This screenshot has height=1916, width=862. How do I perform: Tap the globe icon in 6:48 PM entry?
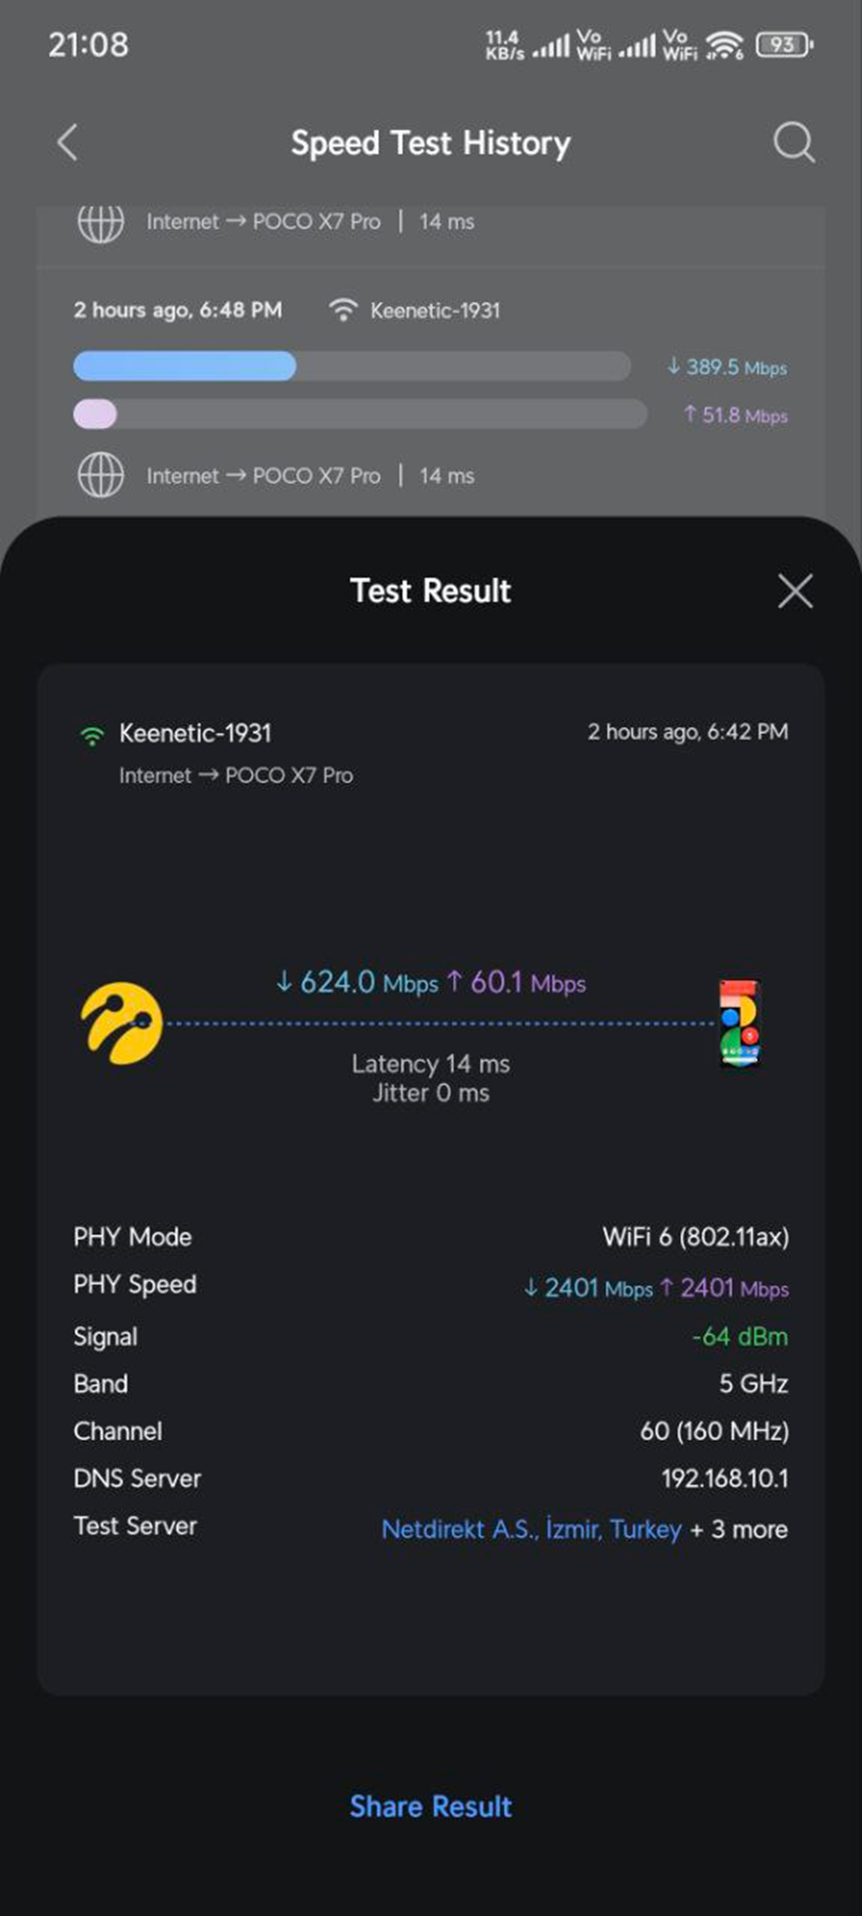click(101, 475)
